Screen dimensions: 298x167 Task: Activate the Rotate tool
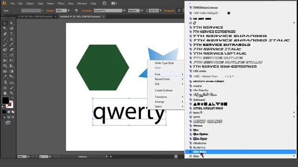tap(5, 55)
